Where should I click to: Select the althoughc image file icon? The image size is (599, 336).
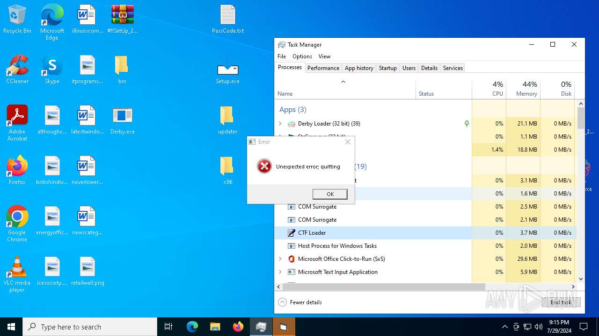52,120
